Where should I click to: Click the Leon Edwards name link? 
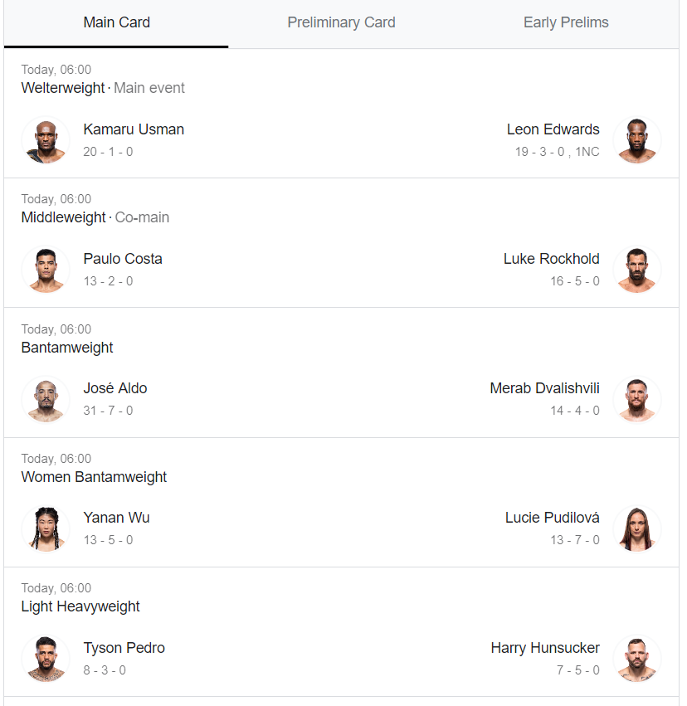553,129
